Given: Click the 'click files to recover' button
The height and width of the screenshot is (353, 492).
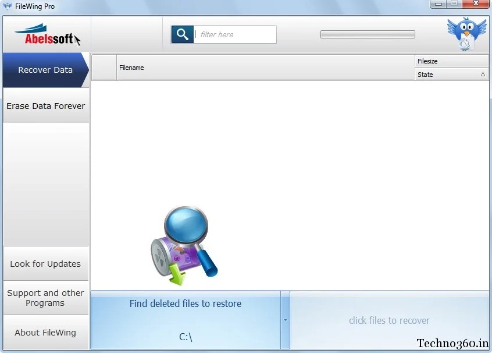Looking at the screenshot, I should click(389, 320).
